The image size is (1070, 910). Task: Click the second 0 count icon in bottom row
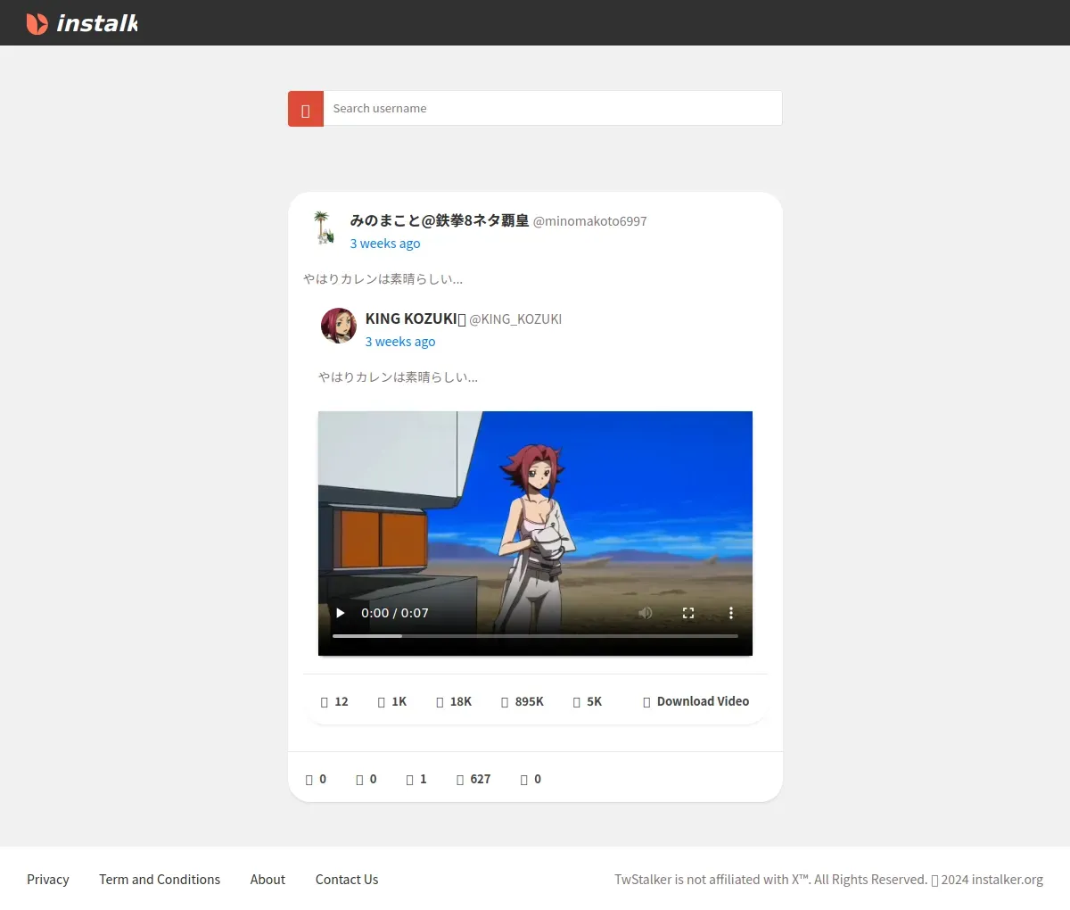(359, 780)
